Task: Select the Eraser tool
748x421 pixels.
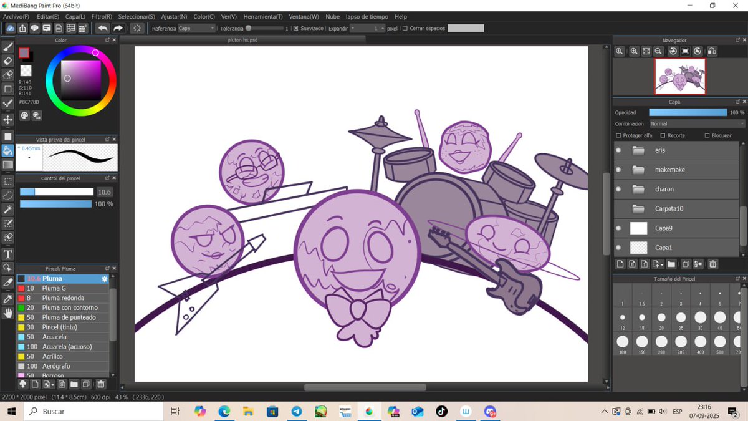Action: coord(8,60)
